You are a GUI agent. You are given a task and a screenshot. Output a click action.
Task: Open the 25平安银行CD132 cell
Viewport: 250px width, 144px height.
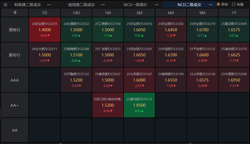202,55
